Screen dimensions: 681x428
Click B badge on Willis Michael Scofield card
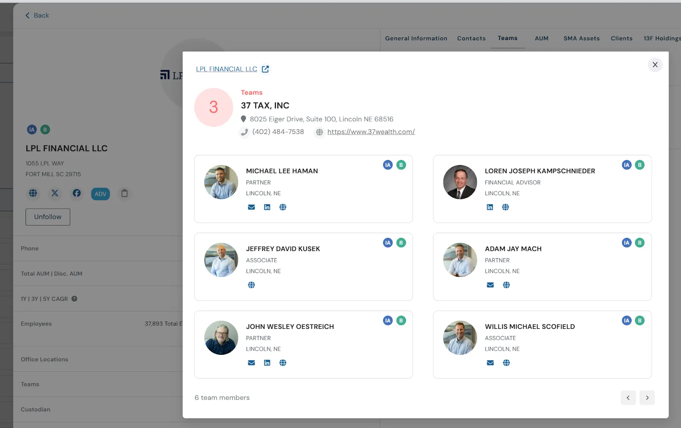tap(640, 321)
